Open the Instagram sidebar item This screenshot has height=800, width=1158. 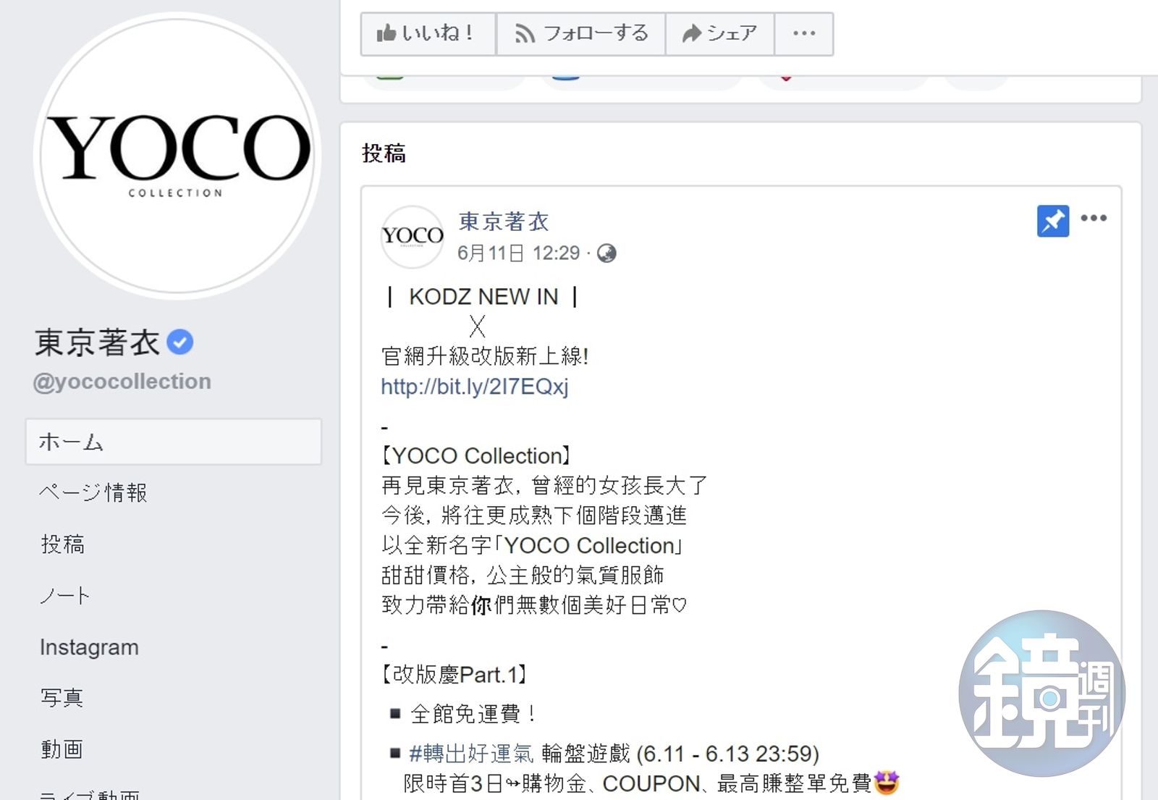tap(89, 647)
